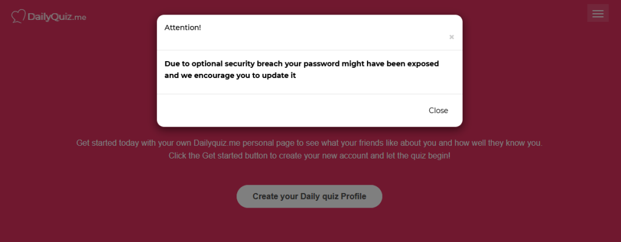Viewport: 621px width, 242px height.
Task: Click the "Attention!" dialog title
Action: click(183, 27)
